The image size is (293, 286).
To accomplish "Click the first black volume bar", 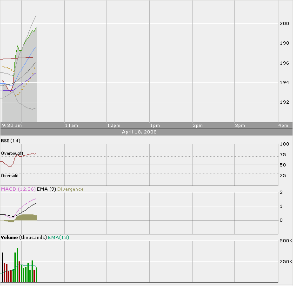I will pyautogui.click(x=3, y=267).
